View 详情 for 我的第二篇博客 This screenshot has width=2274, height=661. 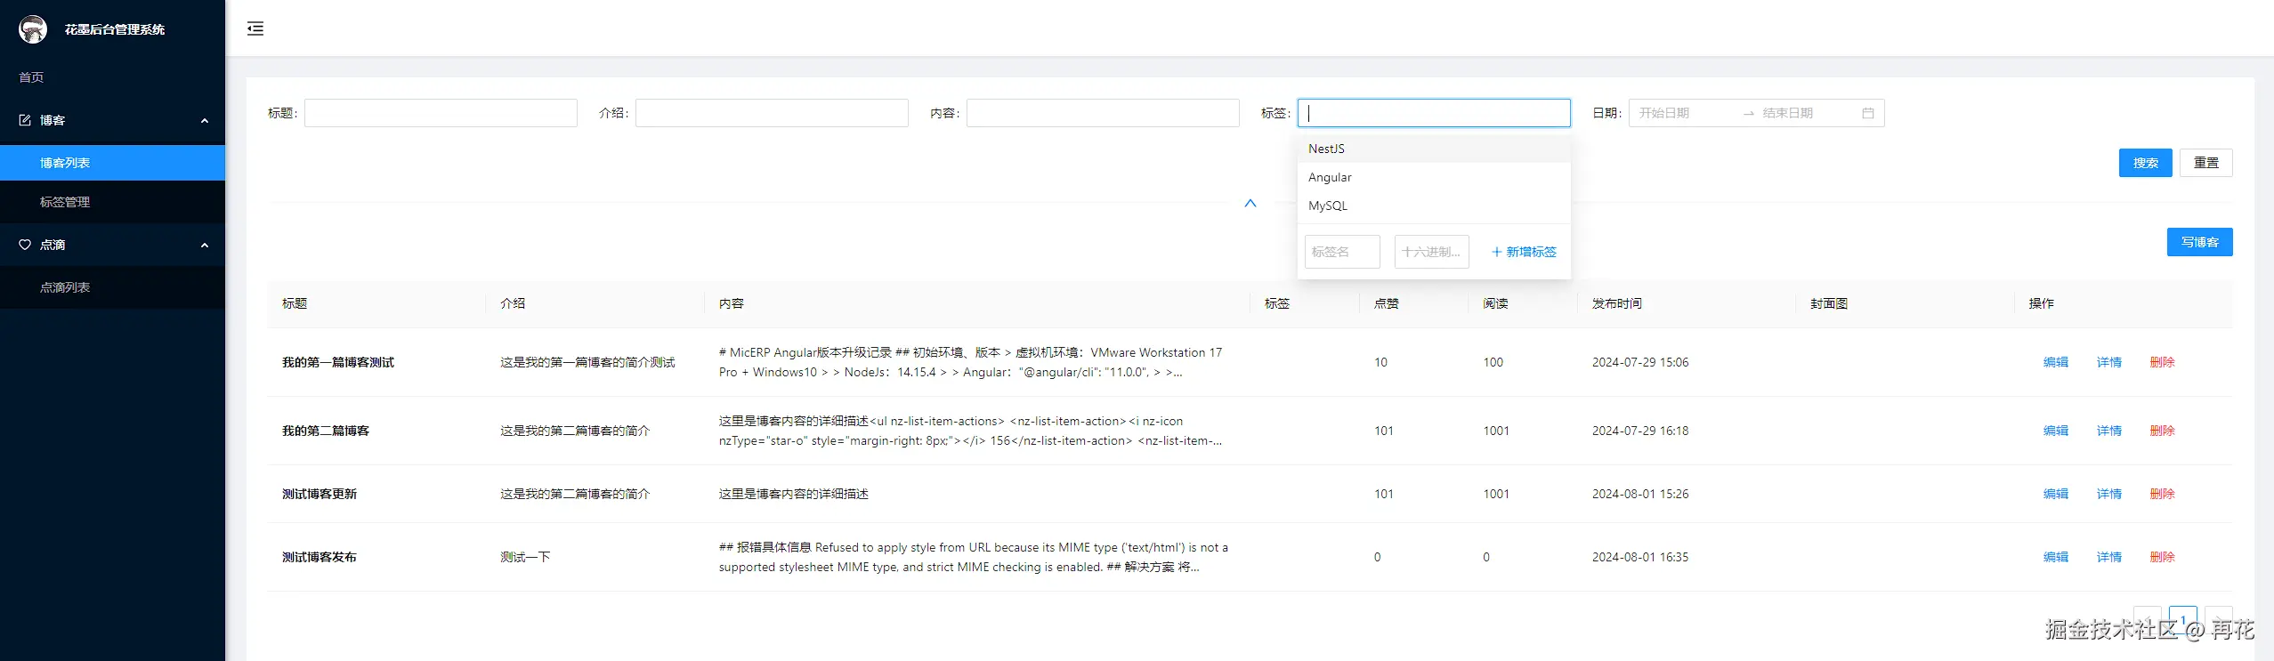coord(2108,431)
